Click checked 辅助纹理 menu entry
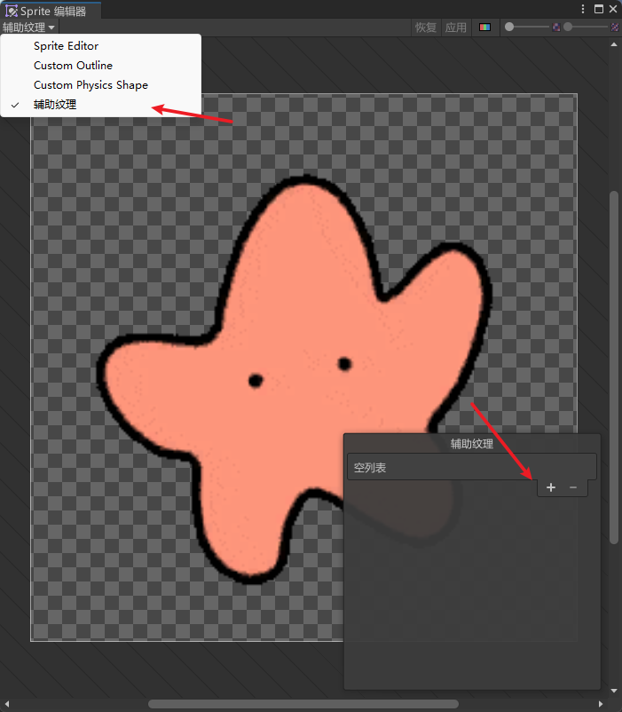622x712 pixels. (x=101, y=105)
